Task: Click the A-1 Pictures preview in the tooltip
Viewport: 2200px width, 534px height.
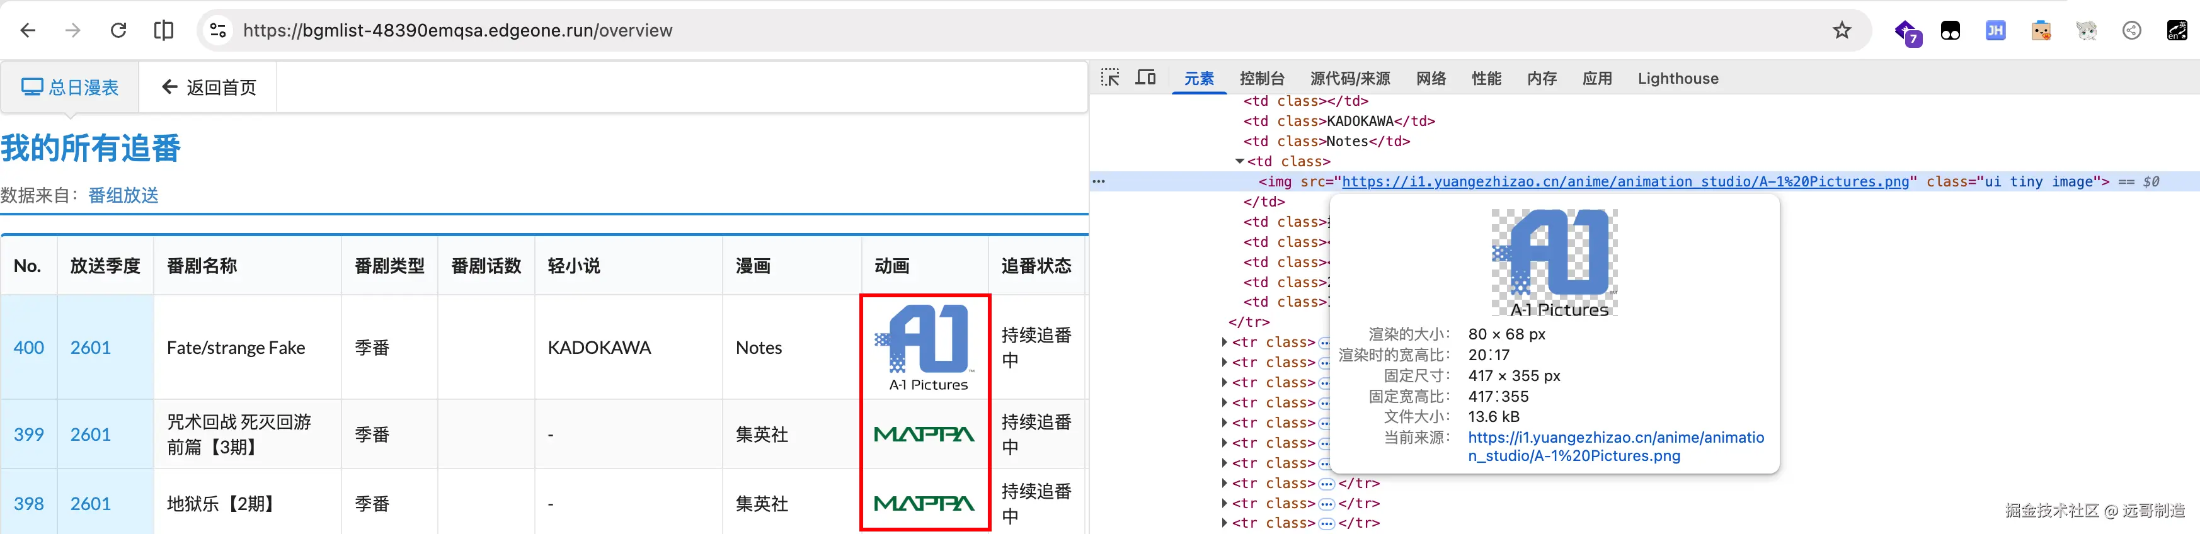Action: (x=1555, y=264)
